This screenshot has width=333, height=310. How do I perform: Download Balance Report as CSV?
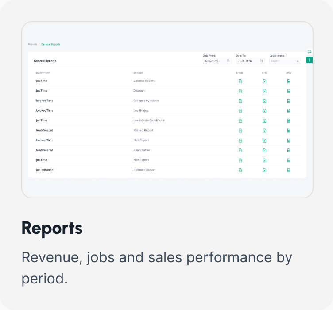(289, 81)
